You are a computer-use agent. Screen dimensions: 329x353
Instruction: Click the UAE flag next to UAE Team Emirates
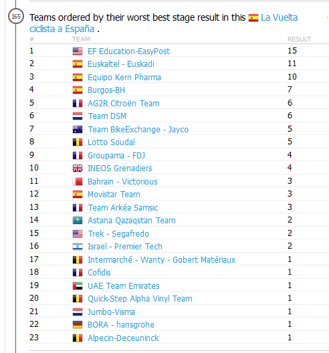(78, 286)
